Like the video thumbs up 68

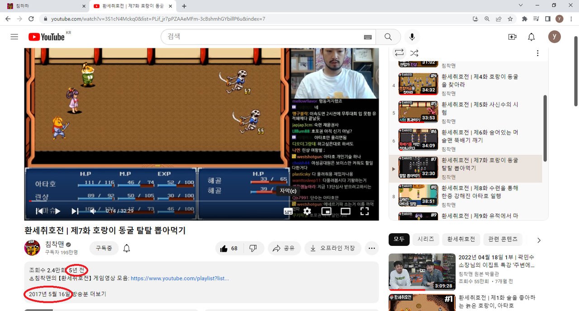[229, 248]
